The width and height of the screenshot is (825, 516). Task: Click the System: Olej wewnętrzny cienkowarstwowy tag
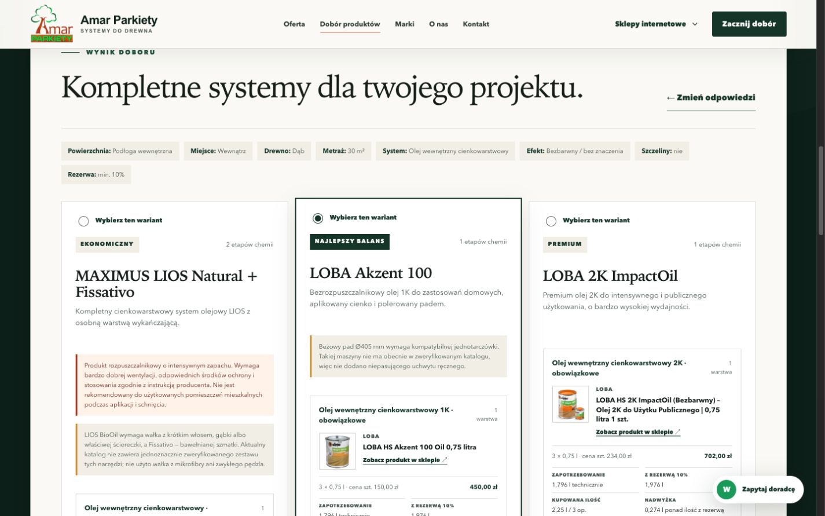(x=445, y=151)
